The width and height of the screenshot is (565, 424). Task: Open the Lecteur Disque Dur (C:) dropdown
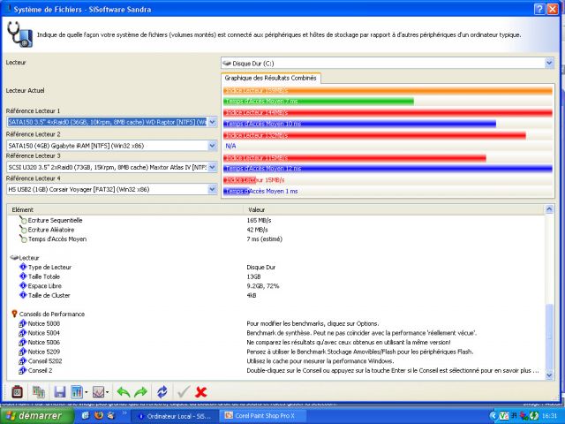click(x=549, y=63)
